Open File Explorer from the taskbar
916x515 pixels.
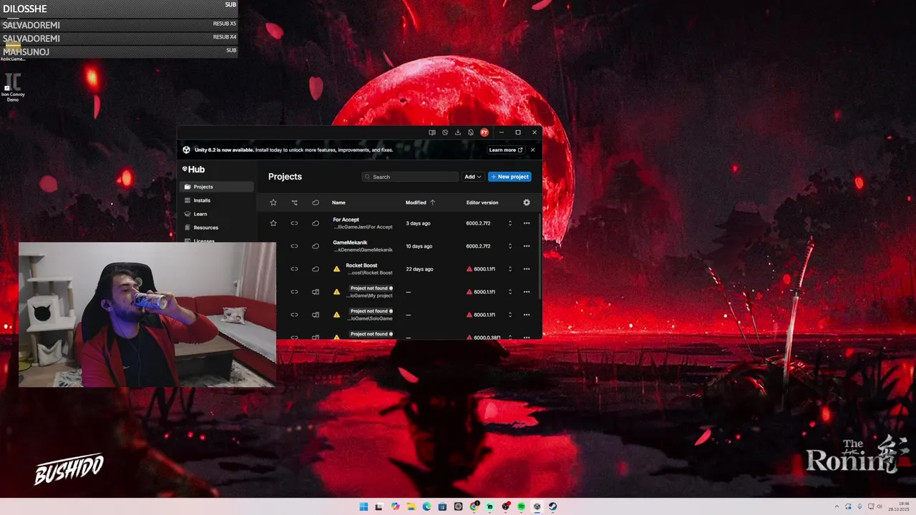(x=411, y=506)
